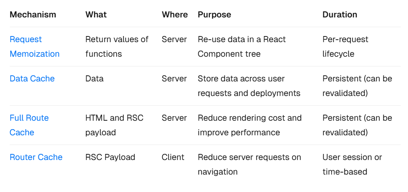Open the Request Memoization link
This screenshot has width=408, height=192.
[34, 47]
